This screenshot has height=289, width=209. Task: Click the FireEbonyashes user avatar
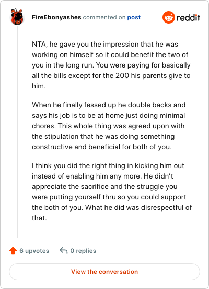point(17,17)
